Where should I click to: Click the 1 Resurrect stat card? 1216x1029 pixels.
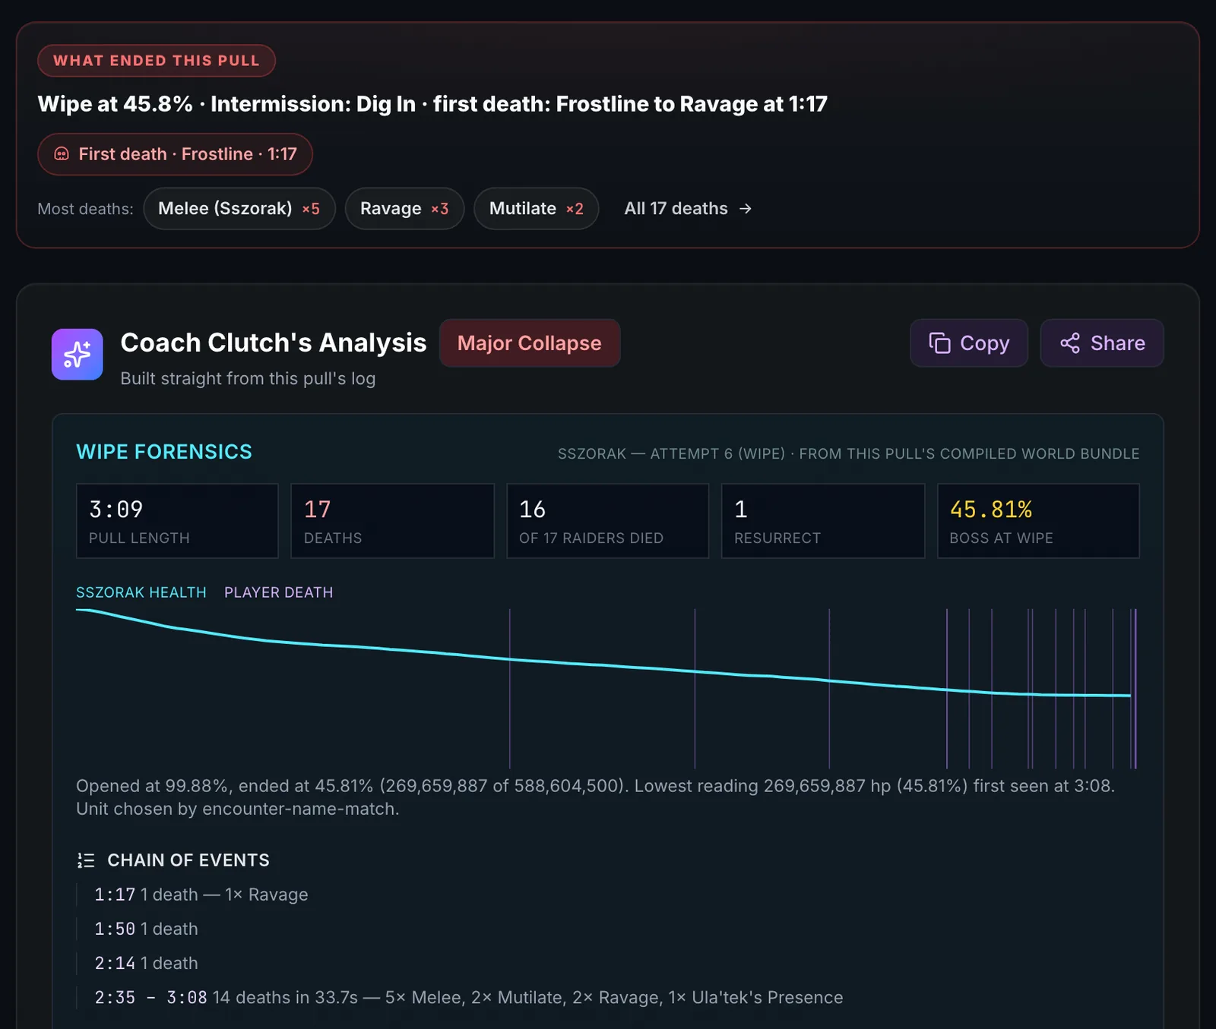(x=823, y=521)
